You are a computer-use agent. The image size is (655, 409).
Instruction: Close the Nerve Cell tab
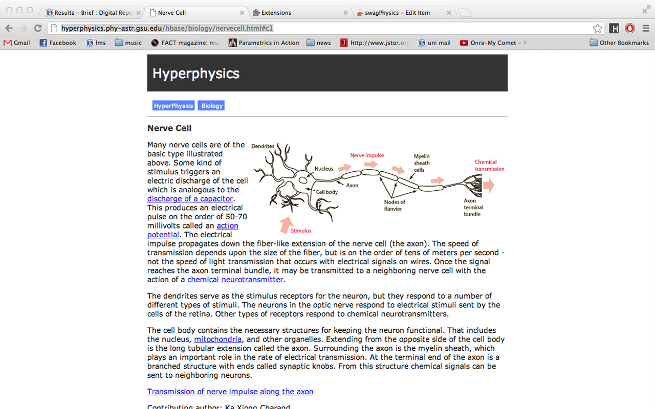[242, 13]
